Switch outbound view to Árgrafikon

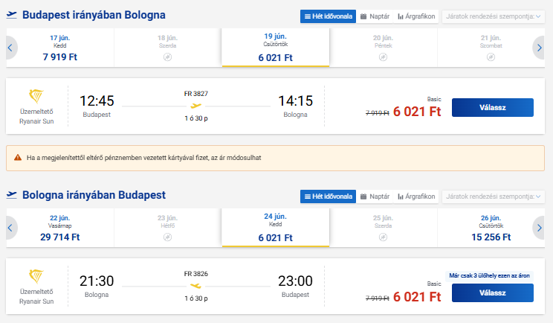point(416,16)
